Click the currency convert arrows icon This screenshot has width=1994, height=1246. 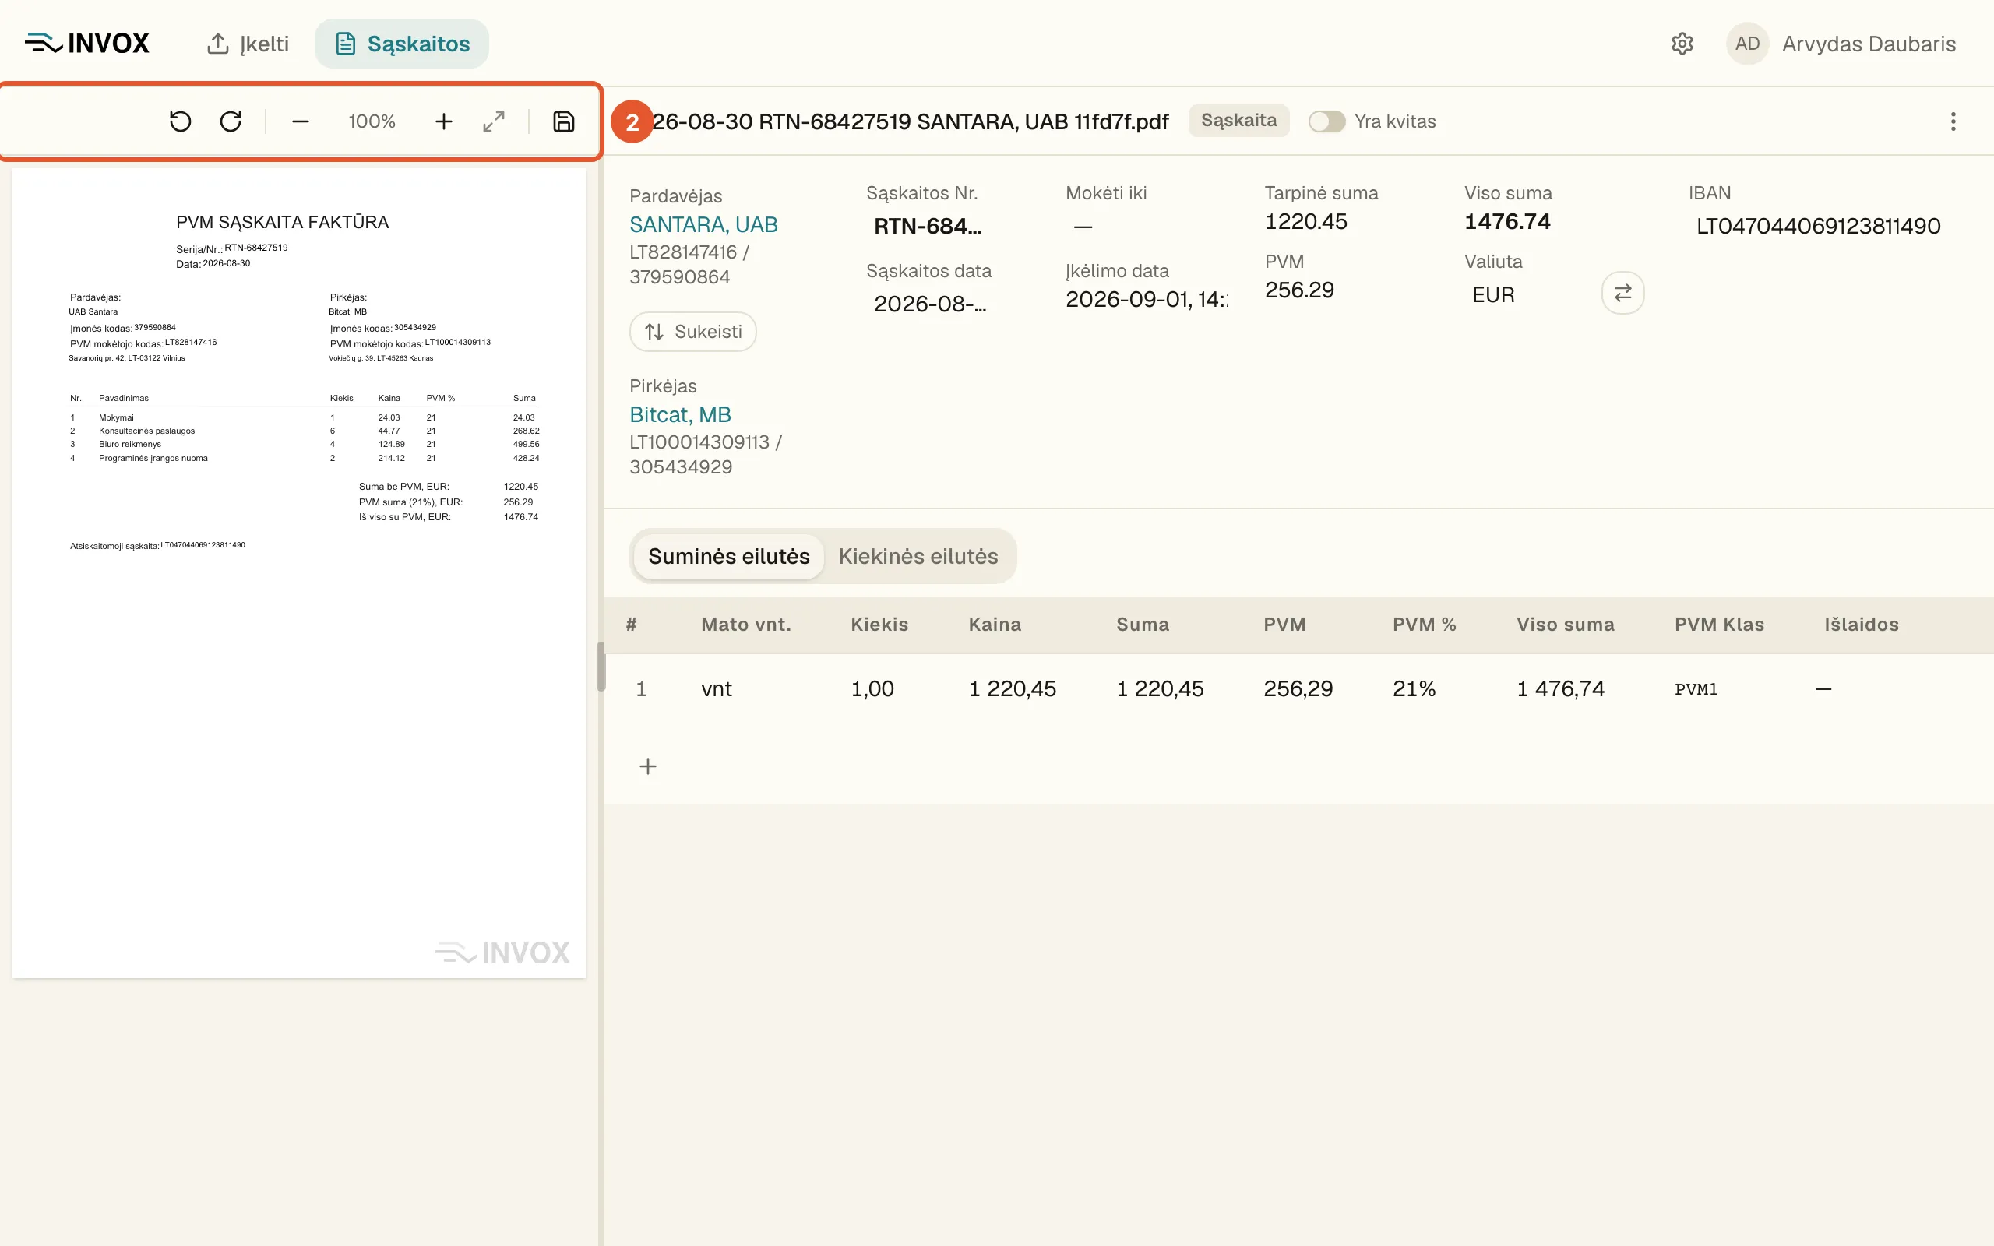1622,293
